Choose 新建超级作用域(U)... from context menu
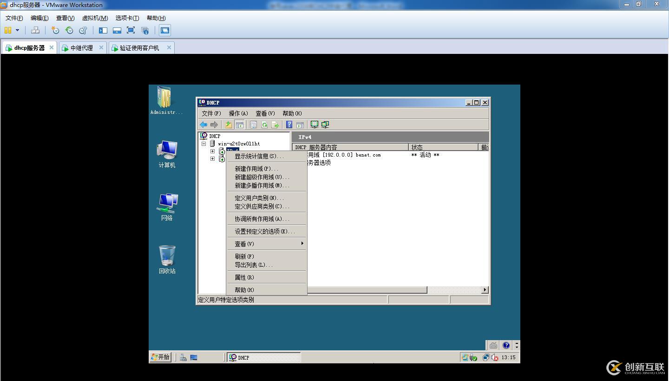Image resolution: width=669 pixels, height=381 pixels. [267, 177]
